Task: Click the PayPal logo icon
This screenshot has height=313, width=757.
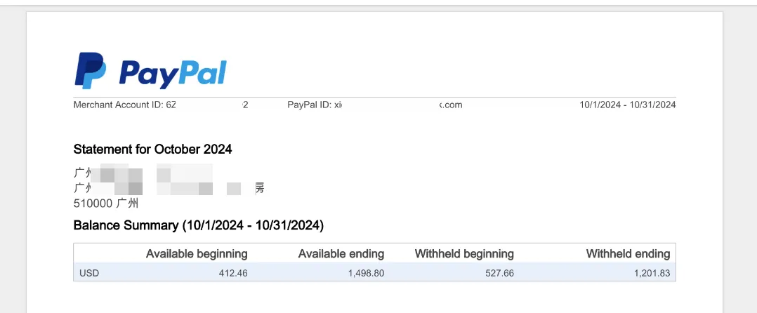Action: point(91,71)
